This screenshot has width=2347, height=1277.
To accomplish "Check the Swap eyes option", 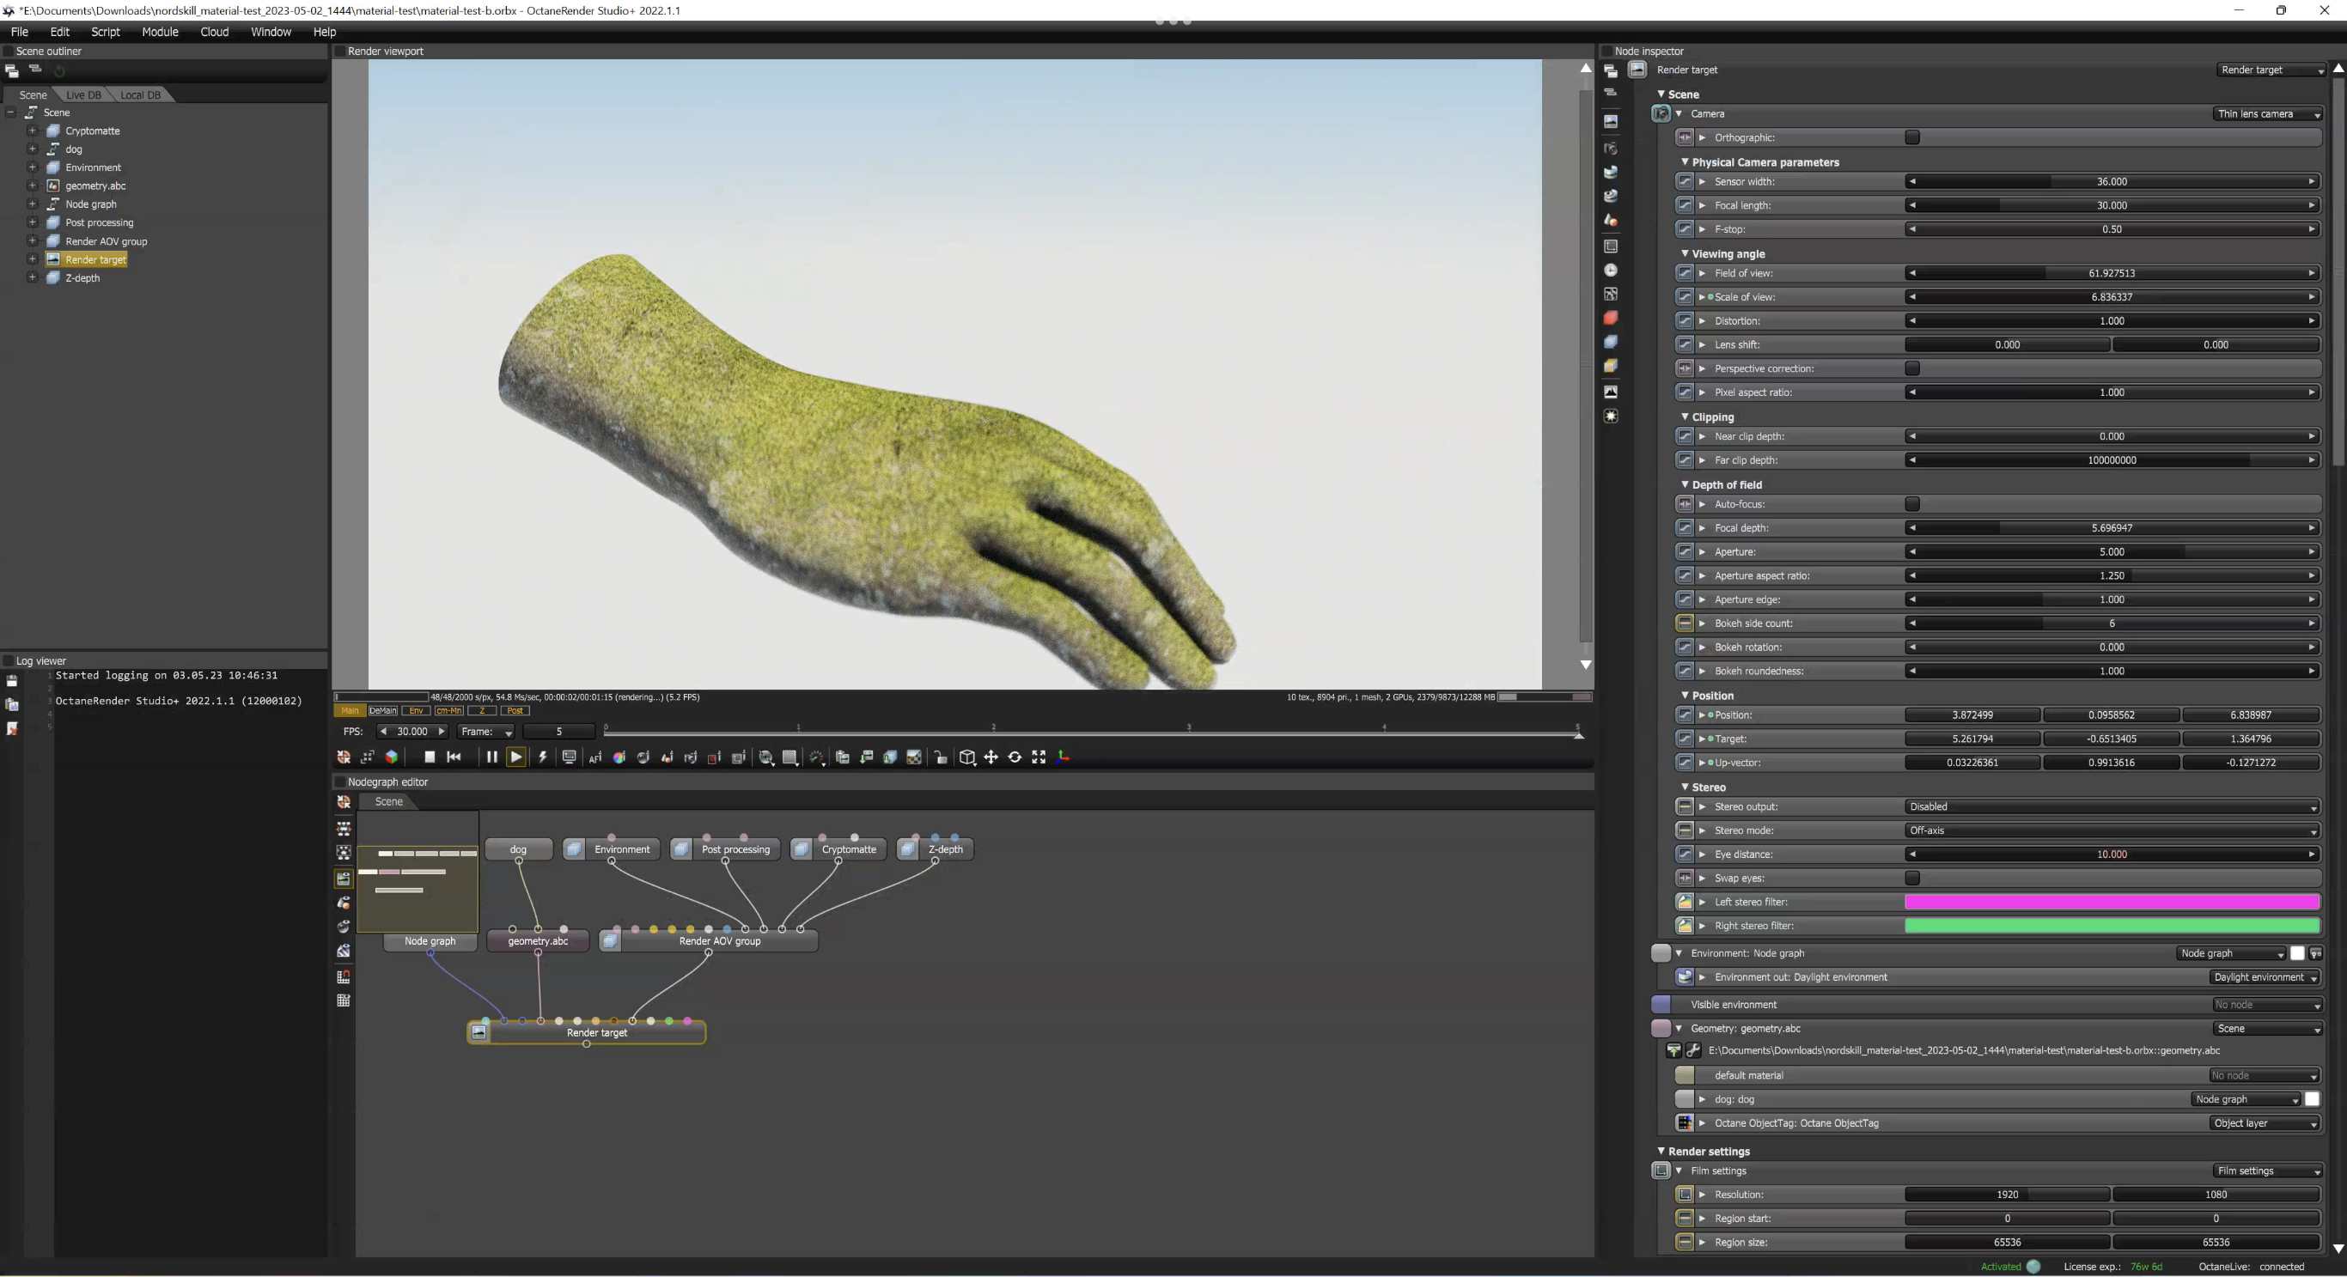I will pyautogui.click(x=1911, y=879).
